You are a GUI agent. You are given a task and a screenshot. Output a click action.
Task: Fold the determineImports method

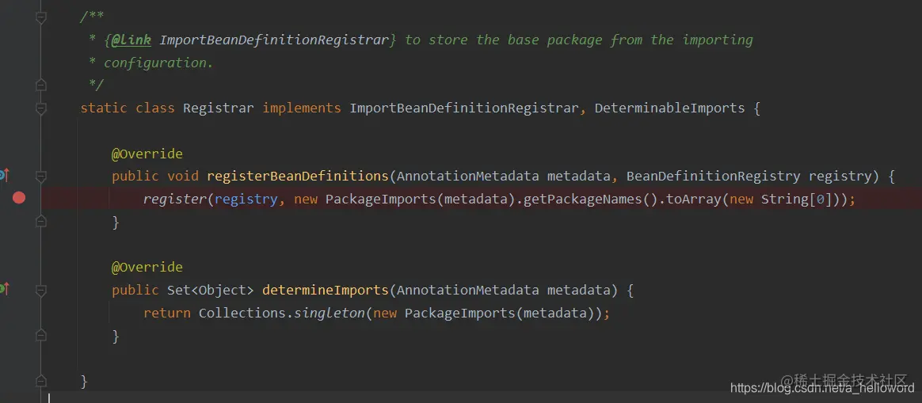40,291
